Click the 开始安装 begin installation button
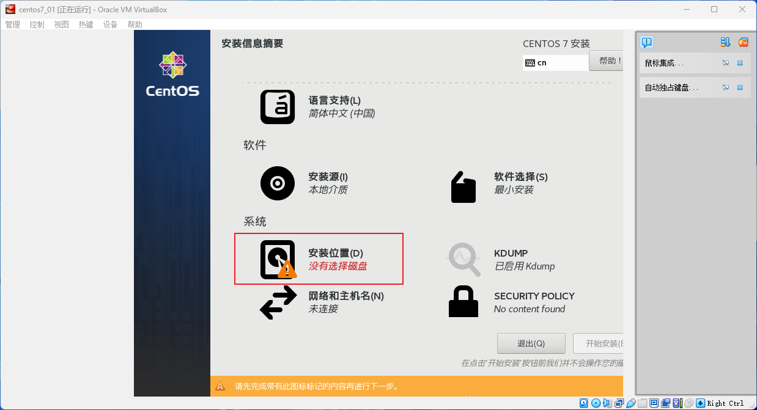The height and width of the screenshot is (410, 757). [x=598, y=343]
